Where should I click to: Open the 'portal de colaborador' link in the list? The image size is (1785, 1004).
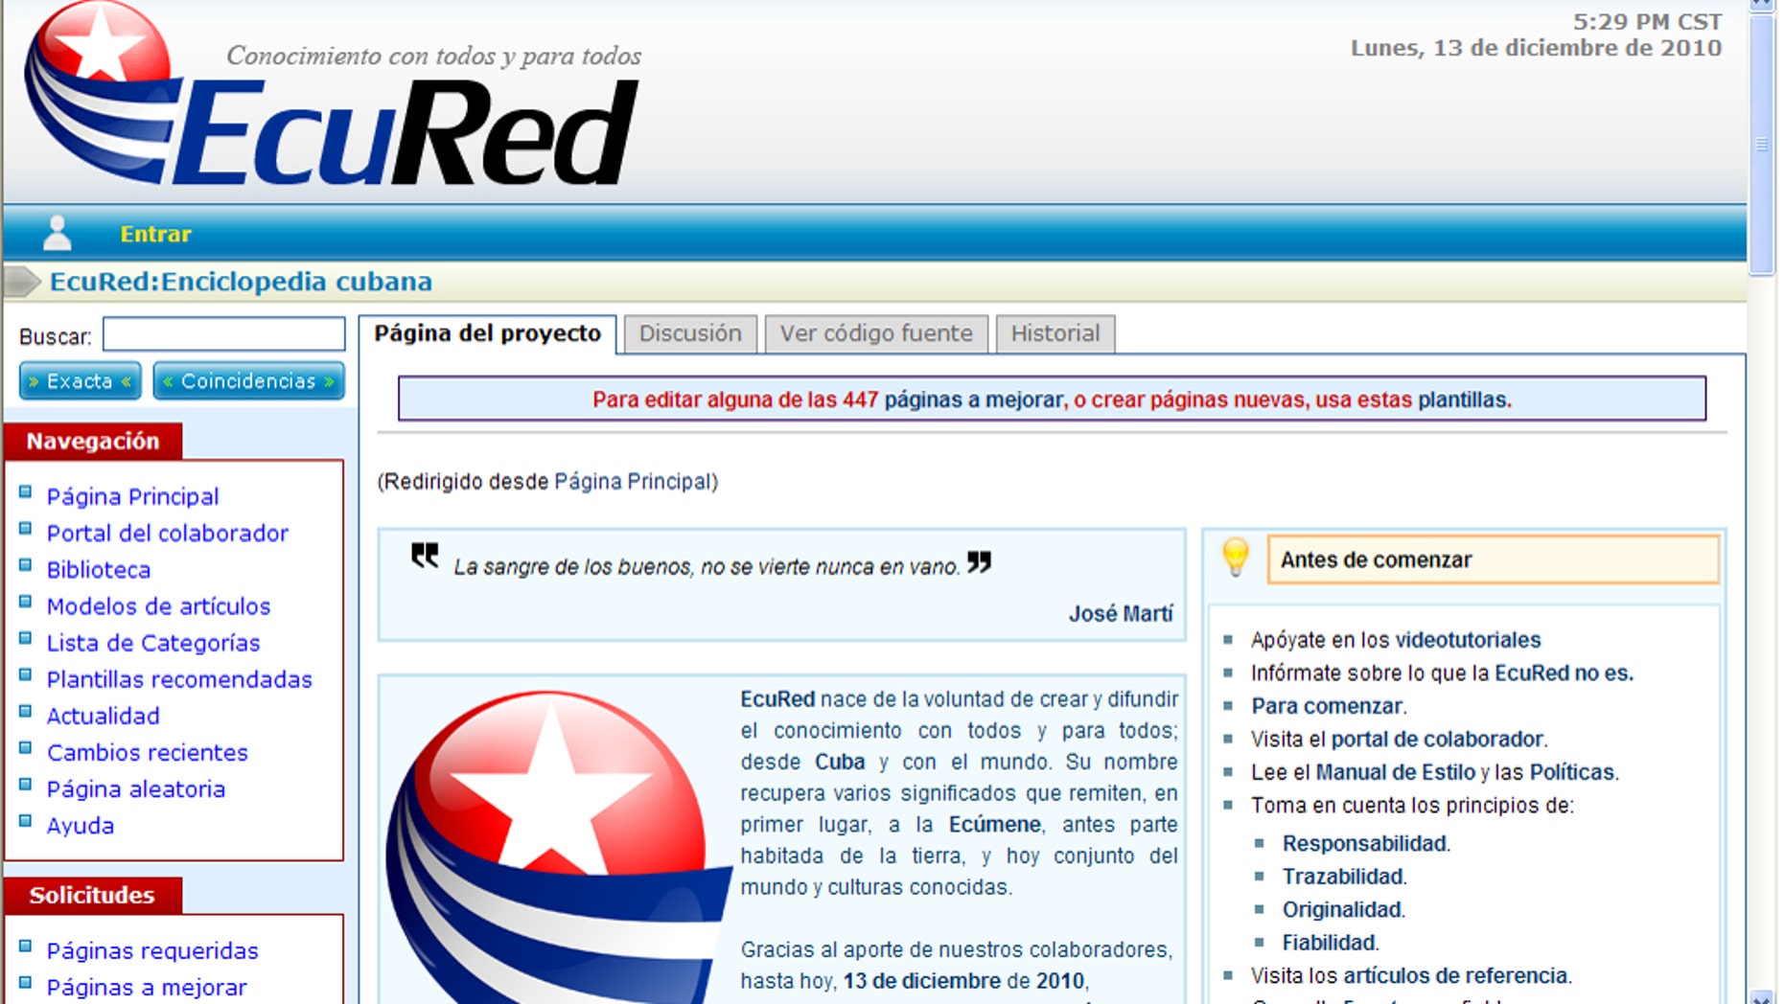tap(1437, 739)
